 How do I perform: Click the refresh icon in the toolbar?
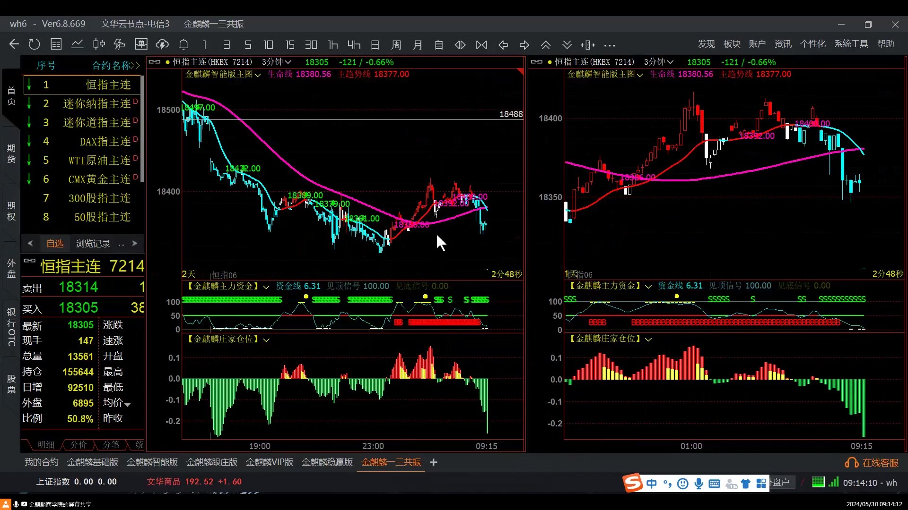click(x=34, y=44)
